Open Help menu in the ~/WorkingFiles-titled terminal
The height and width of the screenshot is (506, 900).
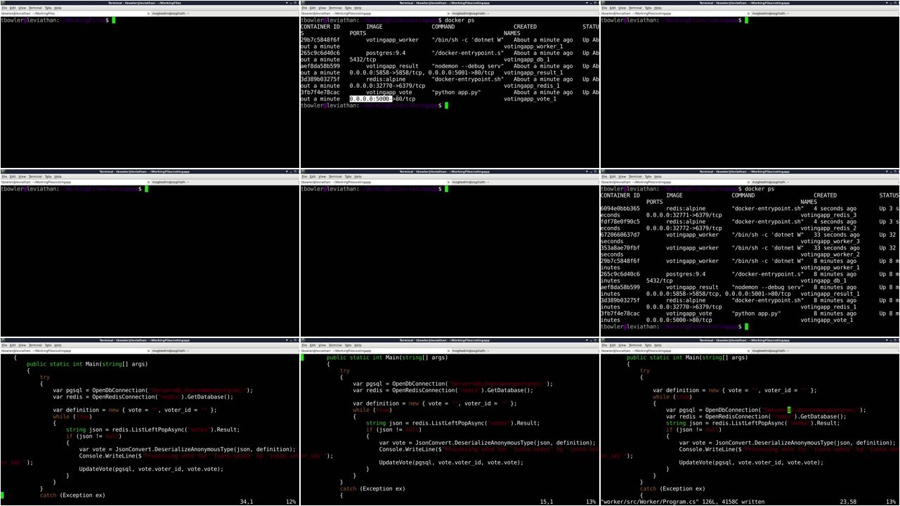[58, 8]
